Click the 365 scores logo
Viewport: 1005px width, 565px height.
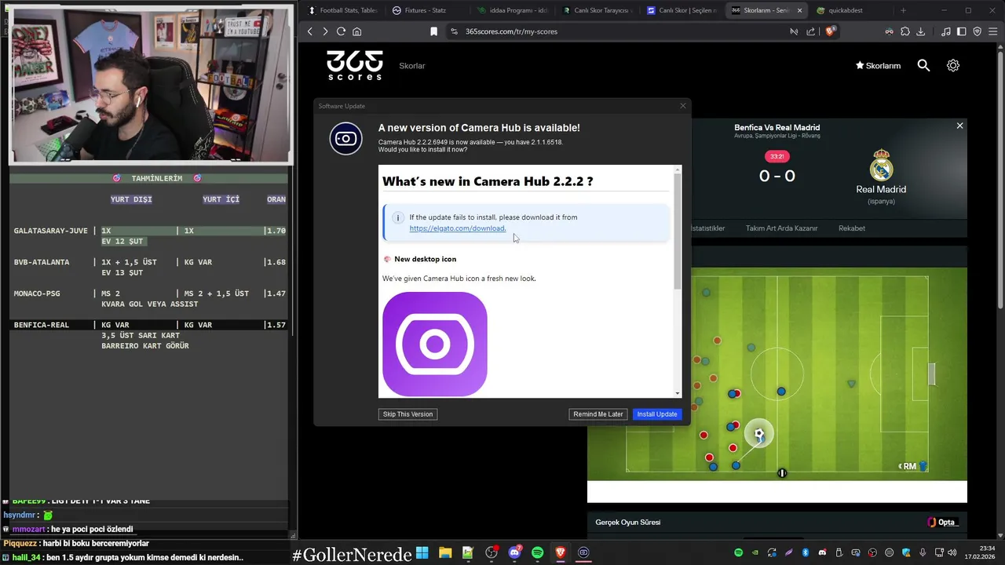click(355, 65)
